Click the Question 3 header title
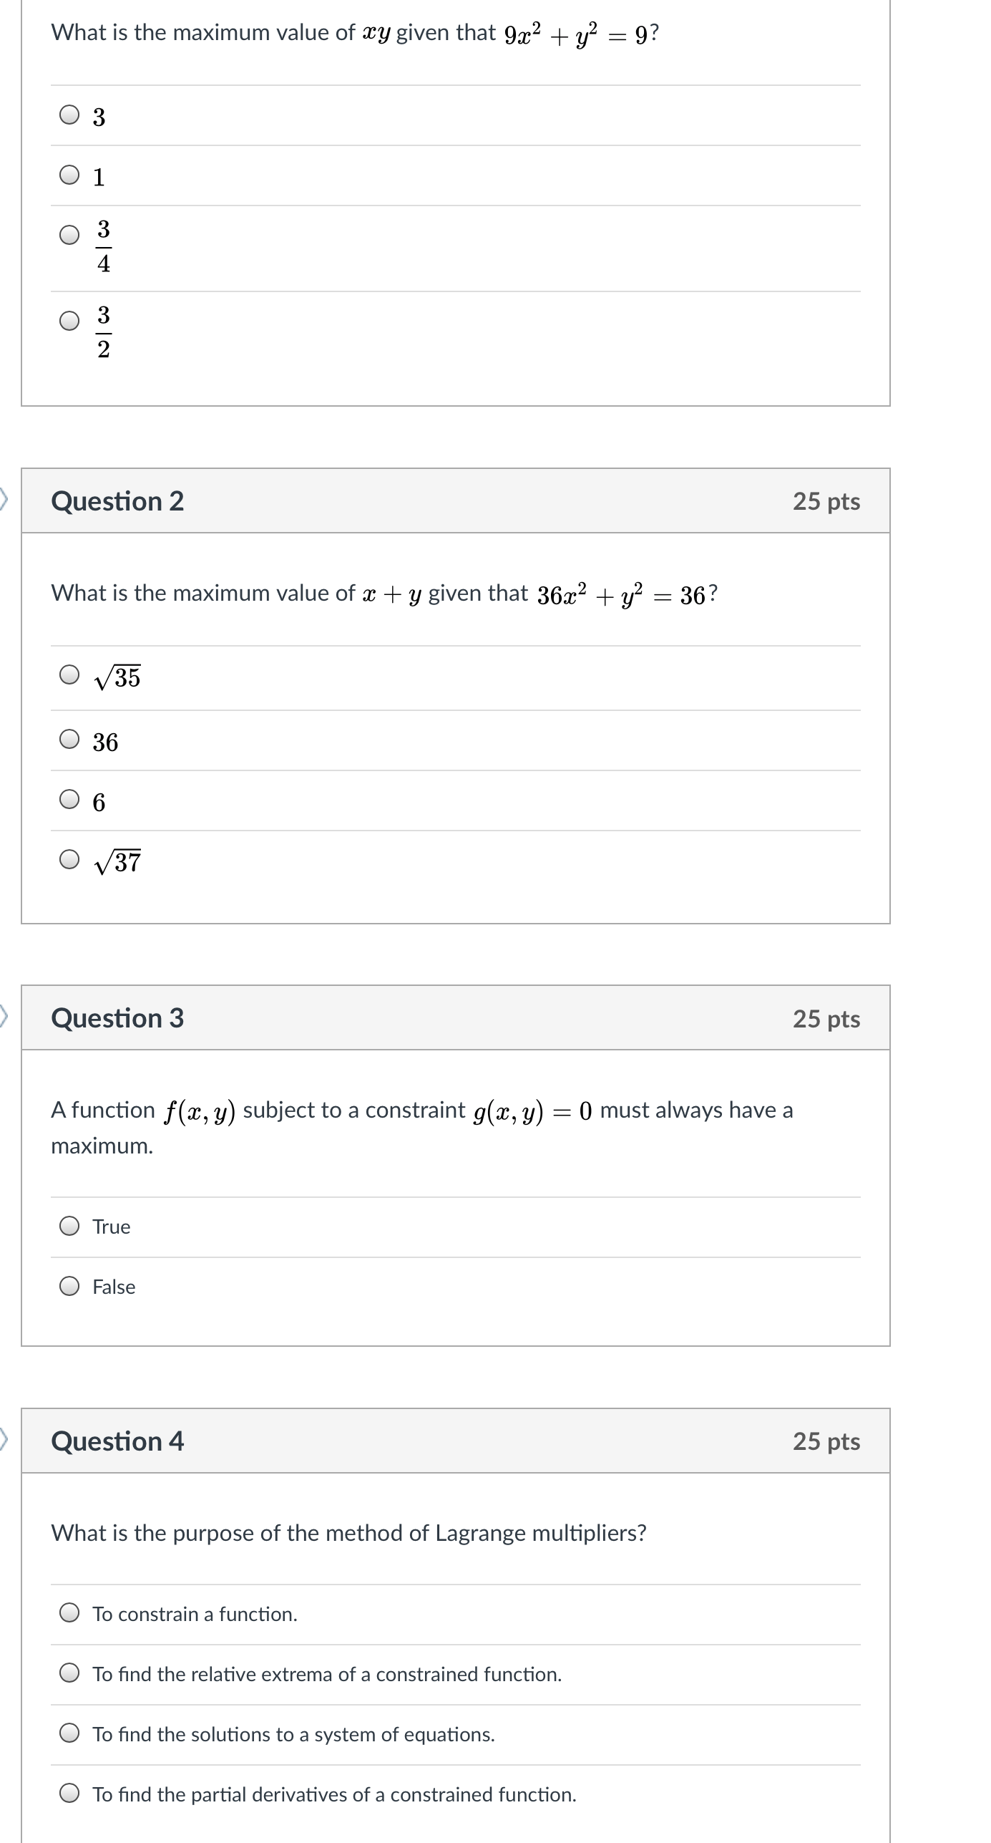Viewport: 991px width, 1843px height. point(117,1018)
